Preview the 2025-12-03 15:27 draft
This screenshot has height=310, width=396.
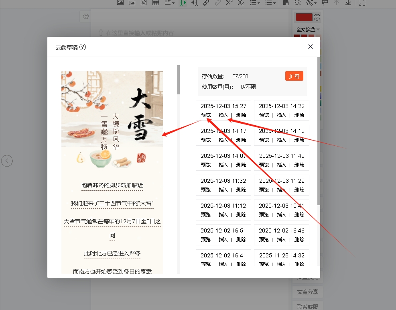click(206, 115)
